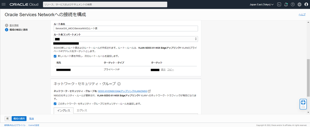Click the 宛先 column header
The image size is (310, 127).
coord(59,63)
